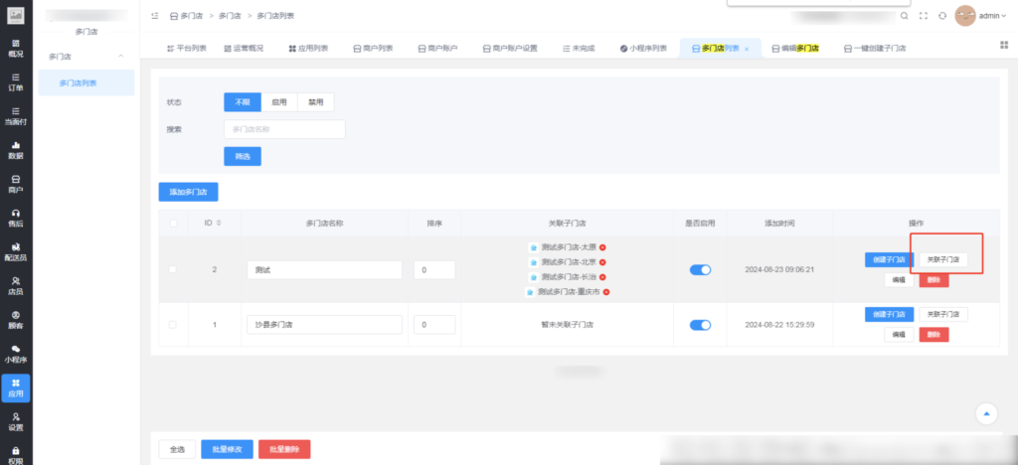Tick the checkbox for row ID 1

[173, 325]
